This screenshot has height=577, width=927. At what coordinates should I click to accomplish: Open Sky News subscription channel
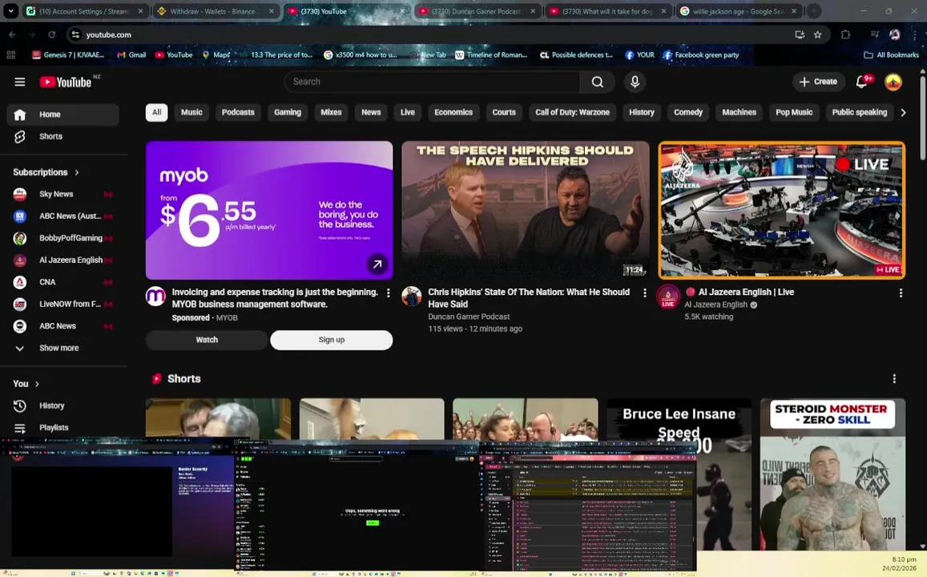(x=62, y=194)
